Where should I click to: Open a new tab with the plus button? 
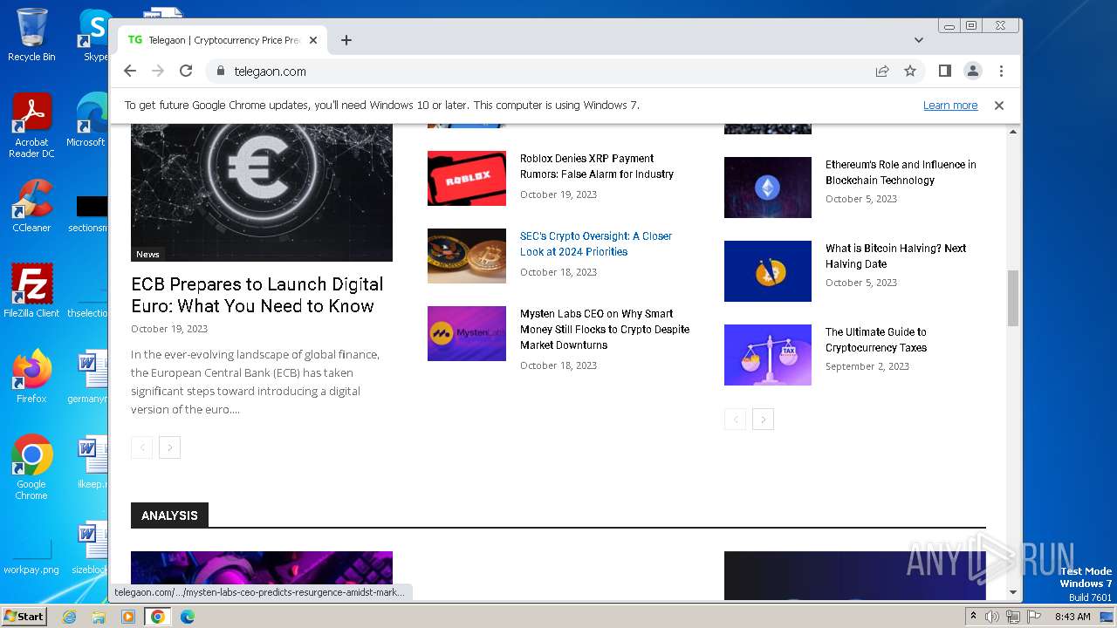coord(346,40)
